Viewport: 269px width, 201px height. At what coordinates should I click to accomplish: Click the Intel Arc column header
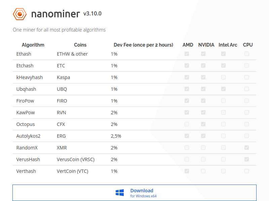228,45
